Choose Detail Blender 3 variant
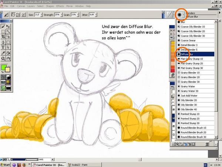Screen dimensions: 222x167 click(x=195, y=45)
